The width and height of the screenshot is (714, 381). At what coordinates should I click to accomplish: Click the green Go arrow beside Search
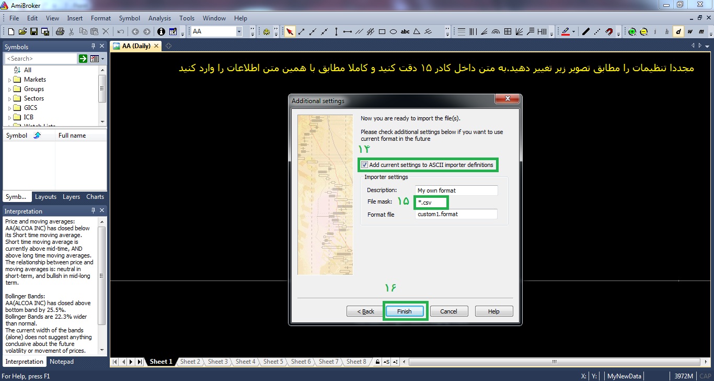pos(83,59)
